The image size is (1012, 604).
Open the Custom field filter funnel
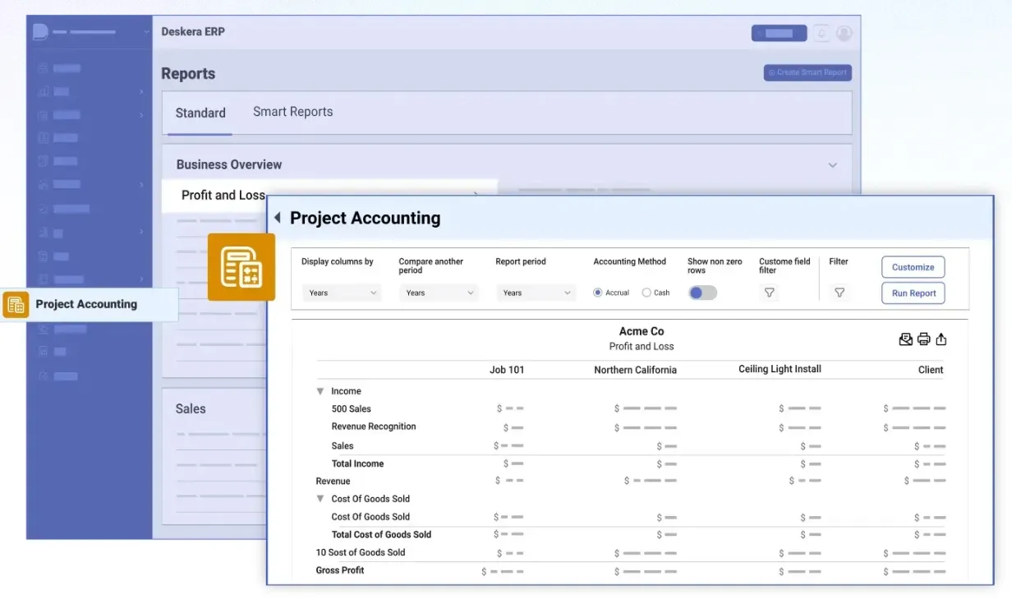pyautogui.click(x=769, y=293)
